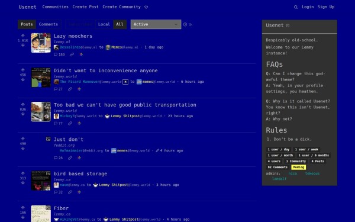The image size is (355, 222).
Task: Open bird based storage thumbnail
Action: [41, 181]
